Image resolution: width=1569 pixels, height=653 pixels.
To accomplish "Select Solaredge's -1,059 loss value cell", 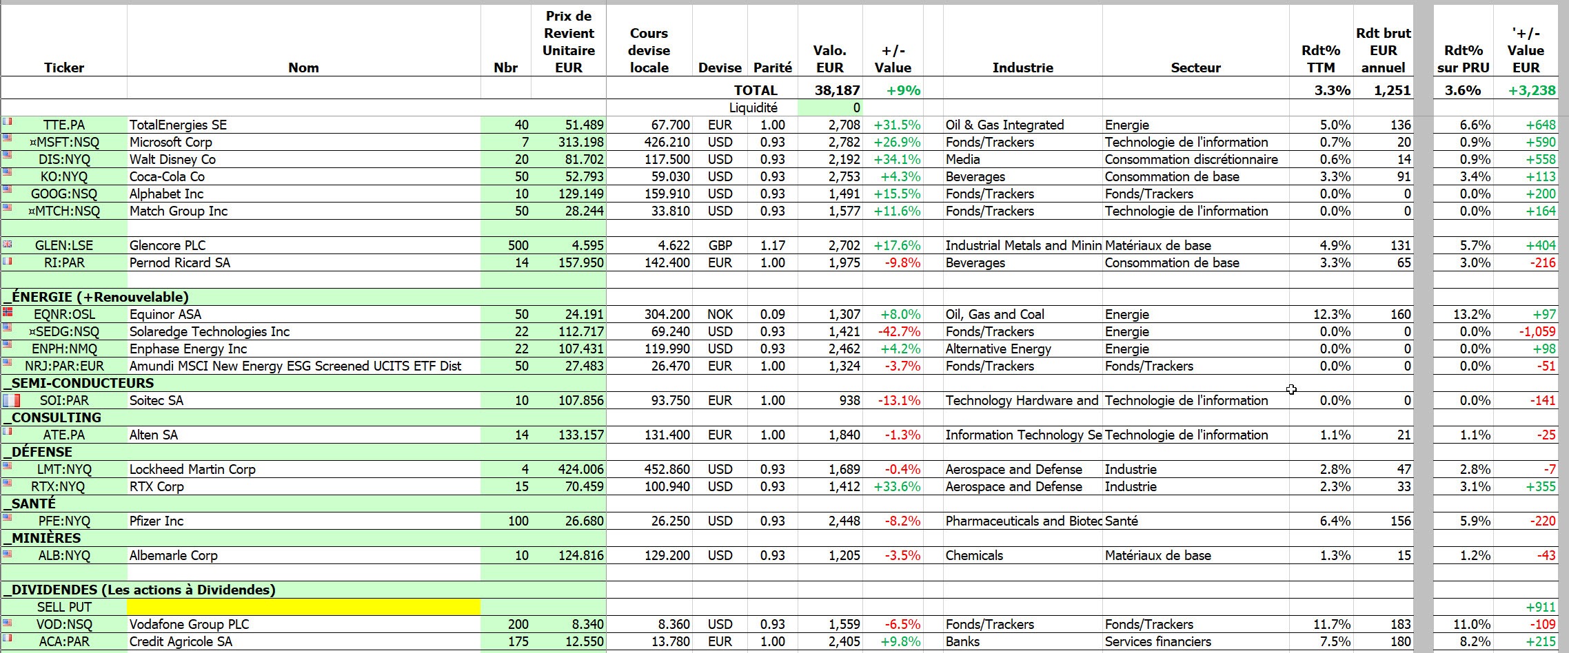I will point(1525,331).
